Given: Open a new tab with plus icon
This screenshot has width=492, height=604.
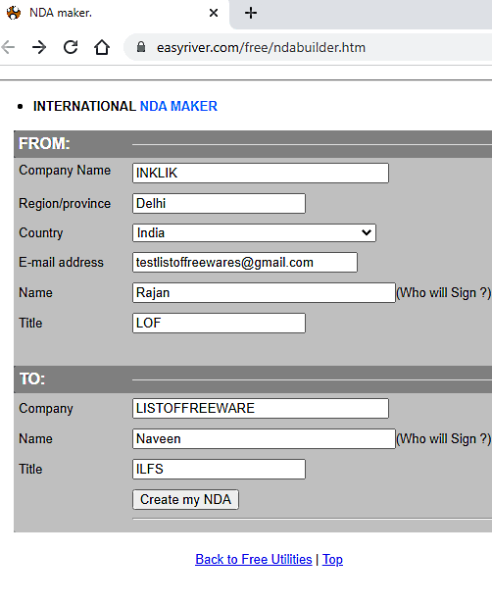Looking at the screenshot, I should click(251, 13).
